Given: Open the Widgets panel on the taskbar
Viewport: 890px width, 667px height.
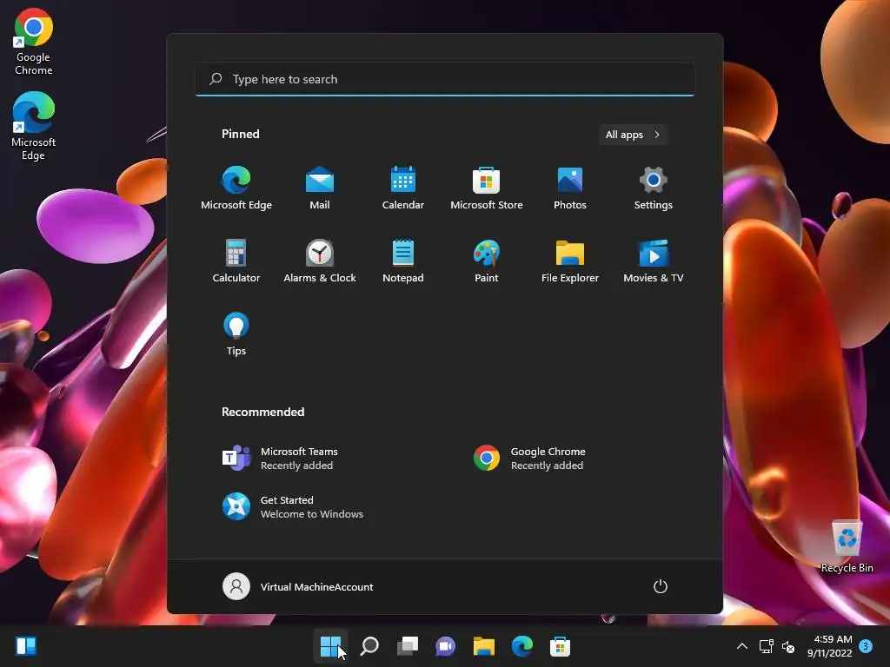Looking at the screenshot, I should click(x=26, y=646).
